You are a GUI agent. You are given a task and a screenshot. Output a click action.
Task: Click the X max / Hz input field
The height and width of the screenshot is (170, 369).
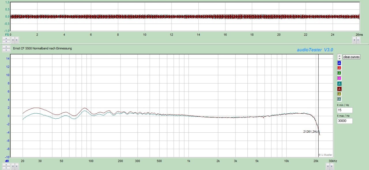pyautogui.click(x=345, y=121)
